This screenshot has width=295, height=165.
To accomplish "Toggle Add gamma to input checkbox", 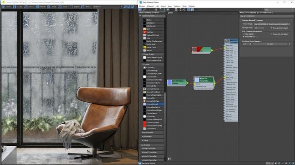I will [271, 28].
